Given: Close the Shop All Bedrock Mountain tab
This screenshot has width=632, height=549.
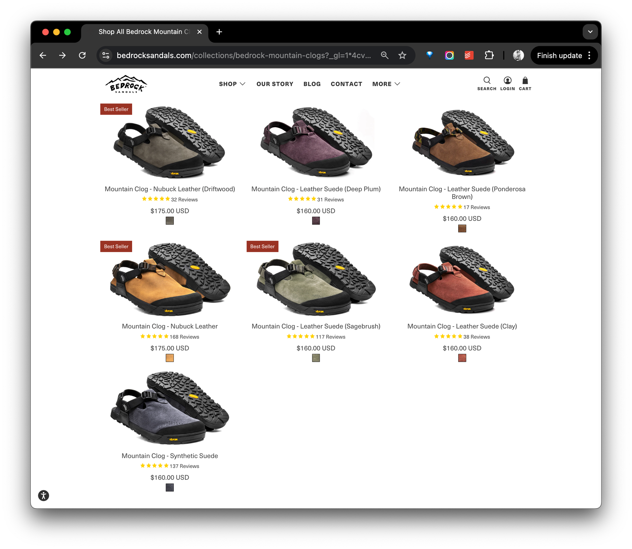Looking at the screenshot, I should [x=199, y=32].
